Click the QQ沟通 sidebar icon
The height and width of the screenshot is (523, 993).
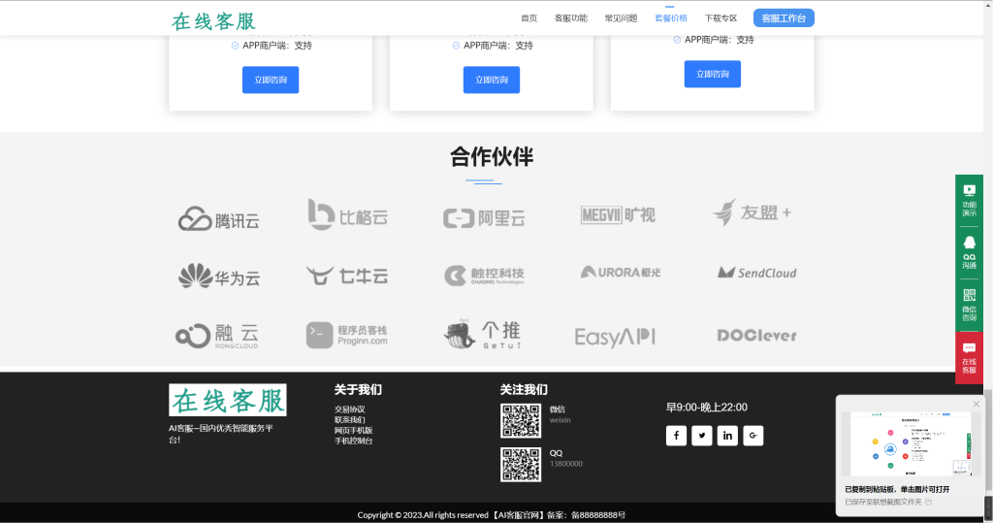point(969,253)
